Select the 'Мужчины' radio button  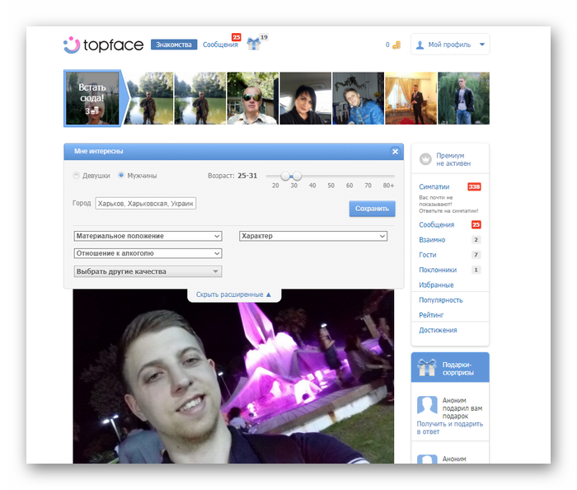(121, 176)
